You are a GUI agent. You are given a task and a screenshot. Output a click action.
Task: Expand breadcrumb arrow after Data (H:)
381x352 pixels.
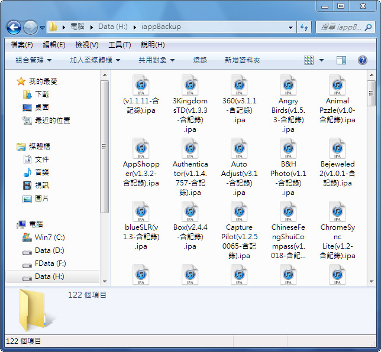click(x=135, y=27)
